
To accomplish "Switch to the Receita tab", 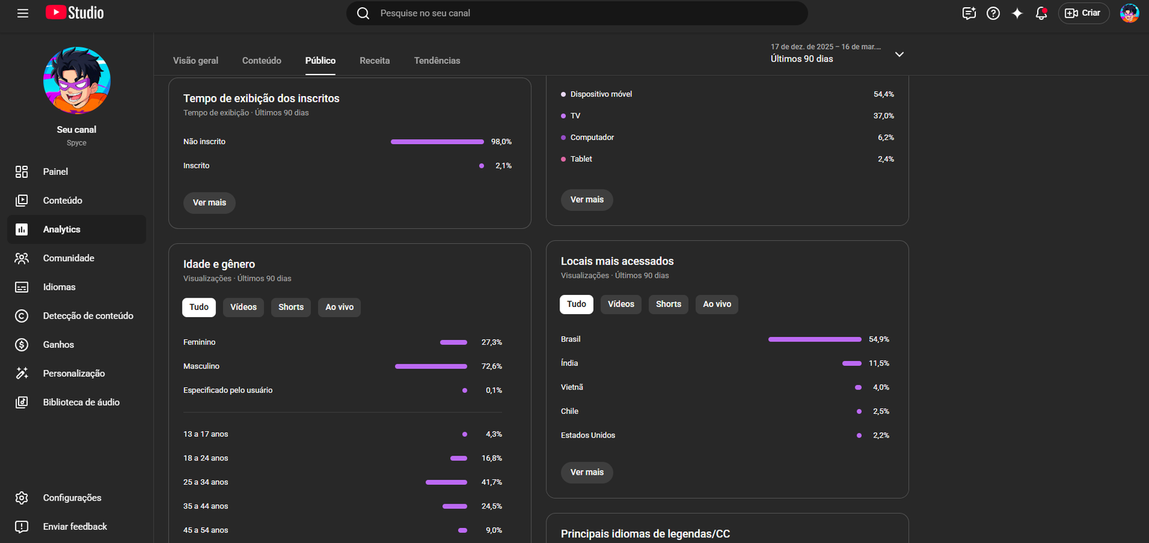I will tap(374, 61).
